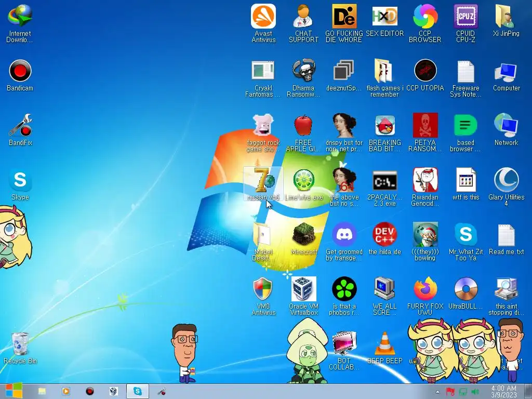
Task: Open the Action Center flag icon
Action: tap(450, 392)
